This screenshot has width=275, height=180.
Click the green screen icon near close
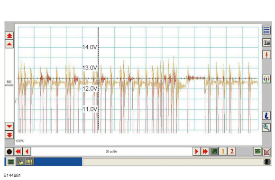click(x=257, y=151)
